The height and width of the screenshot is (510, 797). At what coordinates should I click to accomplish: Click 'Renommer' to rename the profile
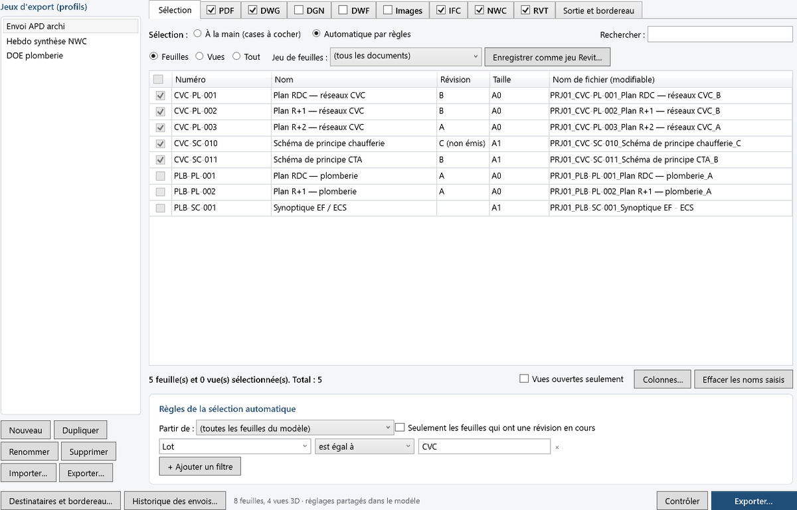(29, 452)
